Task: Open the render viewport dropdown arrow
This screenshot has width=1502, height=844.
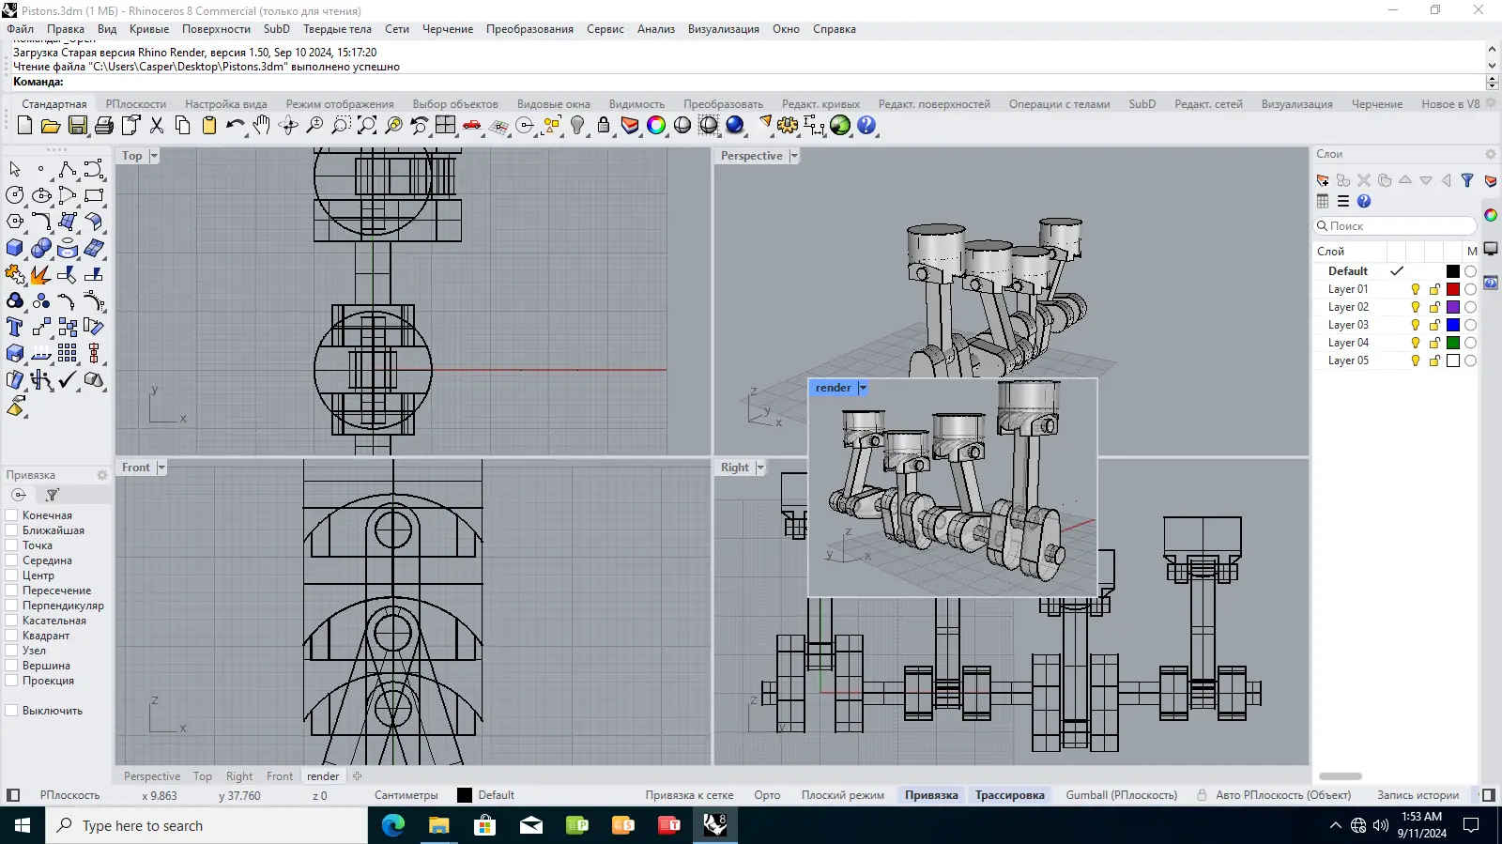Action: pyautogui.click(x=863, y=388)
